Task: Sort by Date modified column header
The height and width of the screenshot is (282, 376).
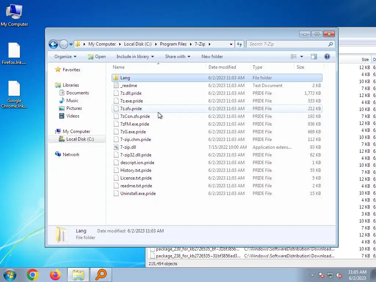Action: click(228, 67)
